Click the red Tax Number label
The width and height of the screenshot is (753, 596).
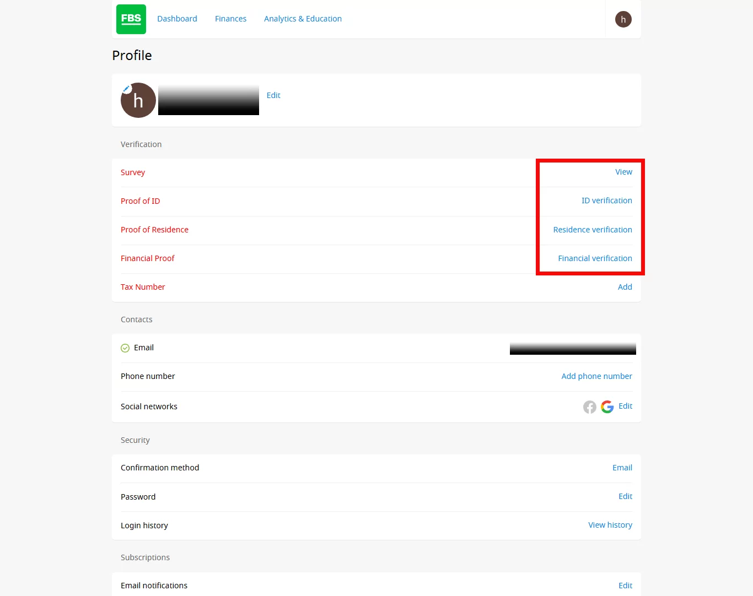[x=143, y=287]
